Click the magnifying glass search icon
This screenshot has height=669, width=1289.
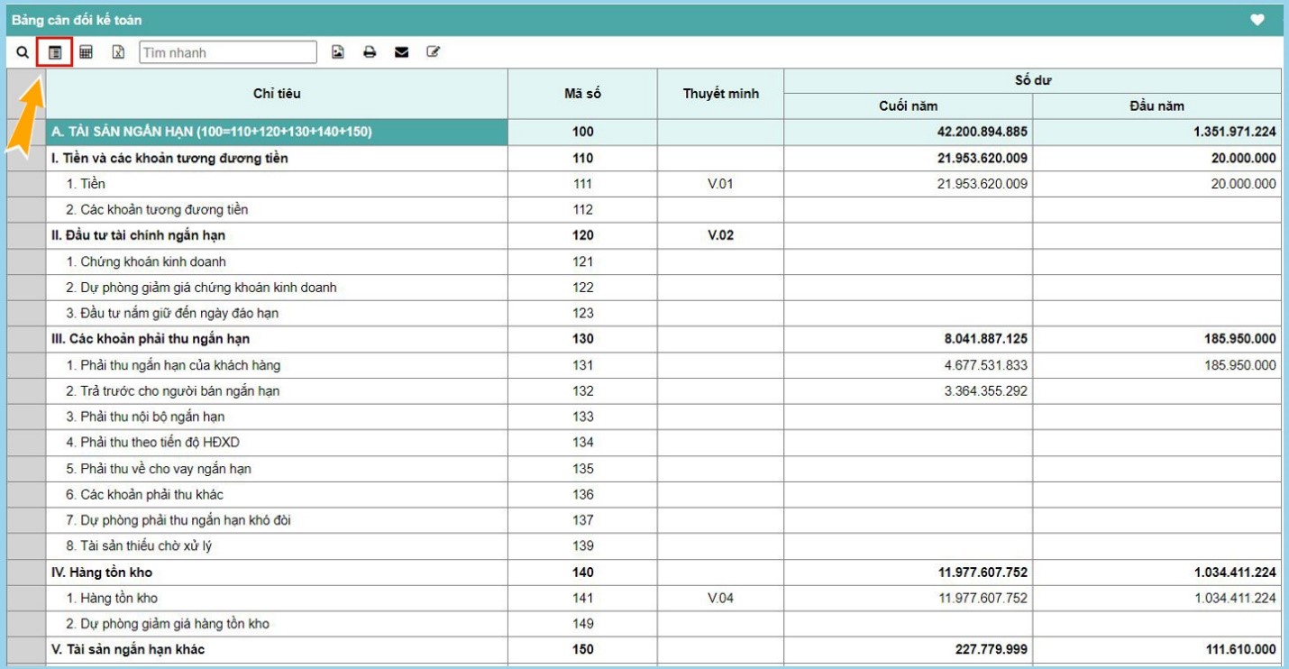pos(23,52)
